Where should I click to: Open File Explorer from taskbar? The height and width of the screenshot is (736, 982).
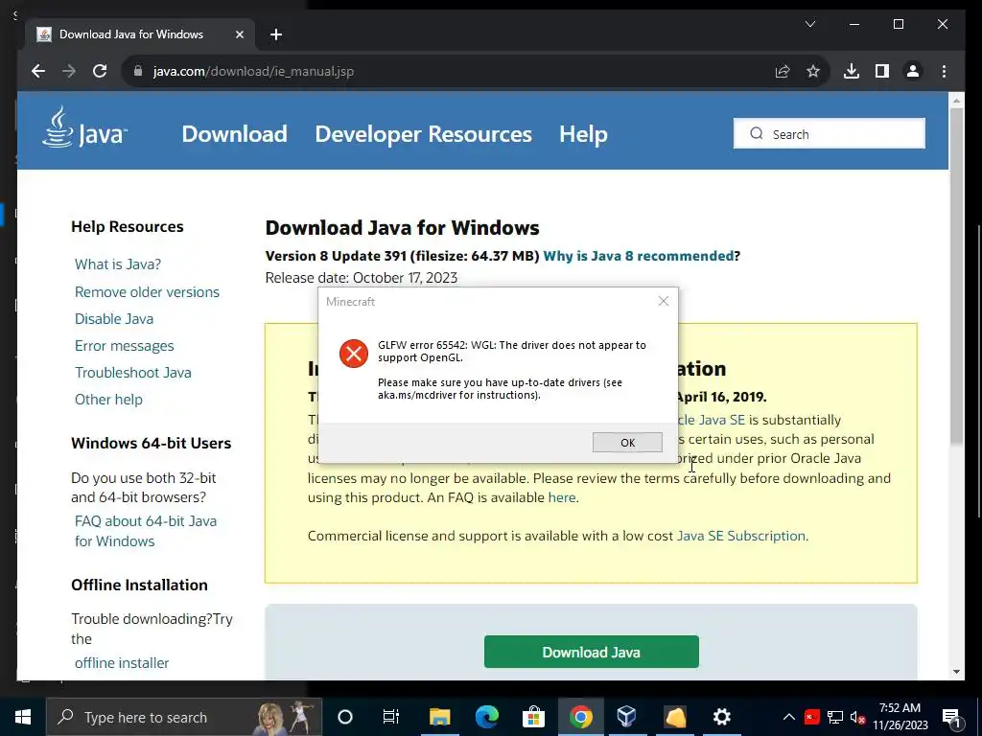(x=439, y=717)
